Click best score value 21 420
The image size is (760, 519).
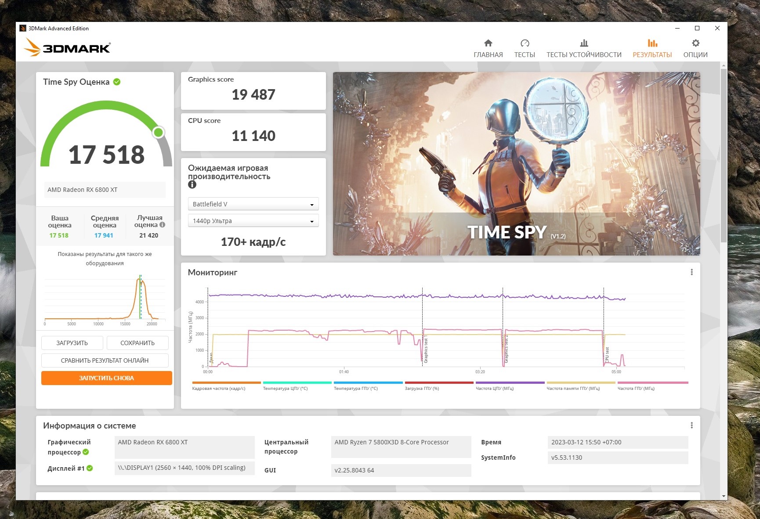[x=149, y=235]
